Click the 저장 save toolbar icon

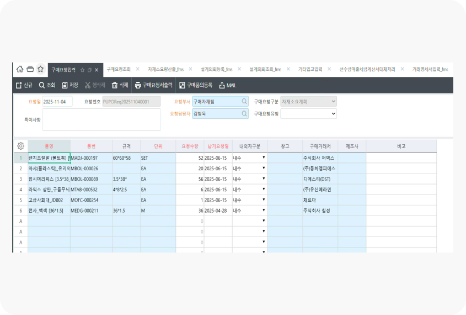65,85
